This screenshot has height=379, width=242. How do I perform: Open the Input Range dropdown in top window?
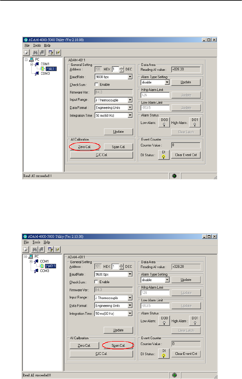pyautogui.click(x=130, y=100)
